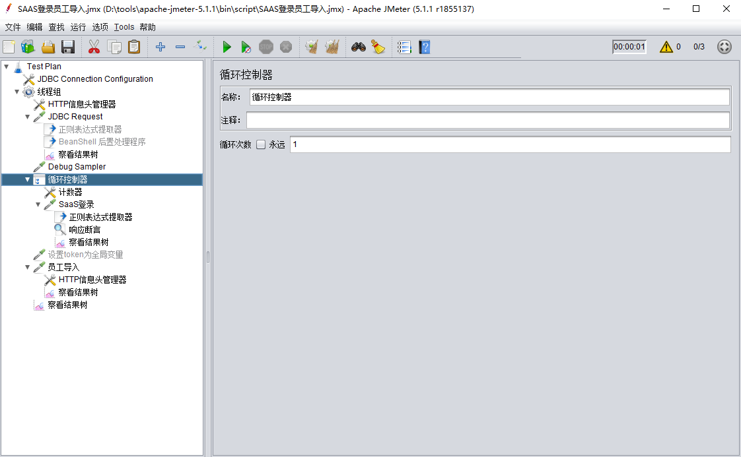Select Test Plan root item
This screenshot has height=457, width=741.
[x=44, y=67]
